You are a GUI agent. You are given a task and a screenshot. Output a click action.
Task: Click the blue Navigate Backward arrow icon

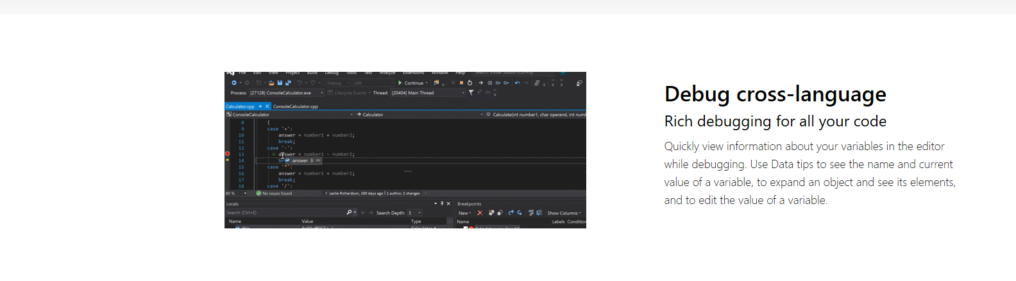(x=234, y=83)
